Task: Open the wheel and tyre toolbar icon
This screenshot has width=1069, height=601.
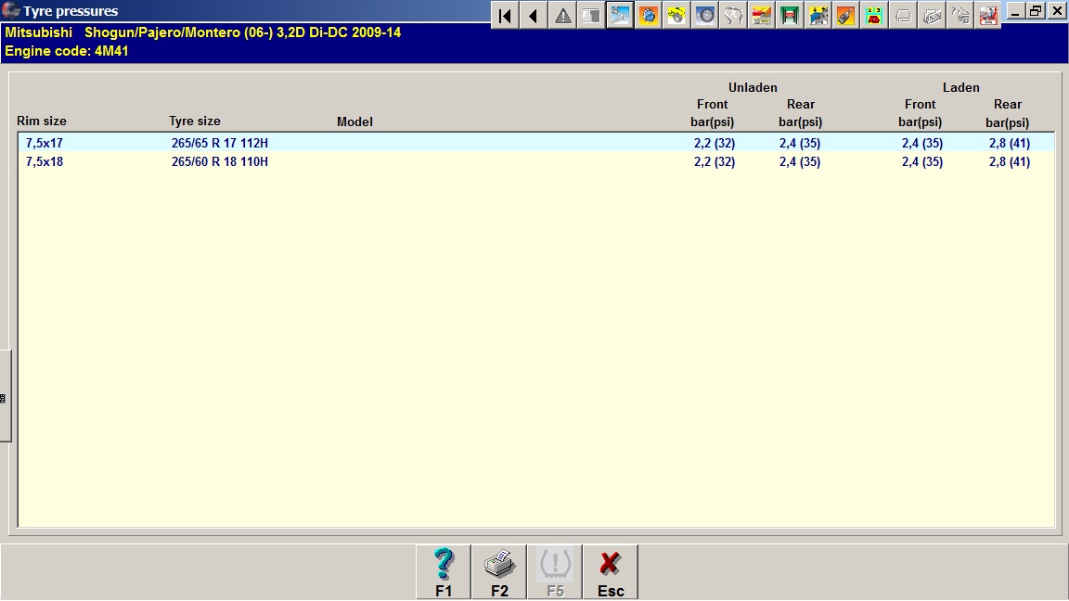Action: [x=705, y=15]
